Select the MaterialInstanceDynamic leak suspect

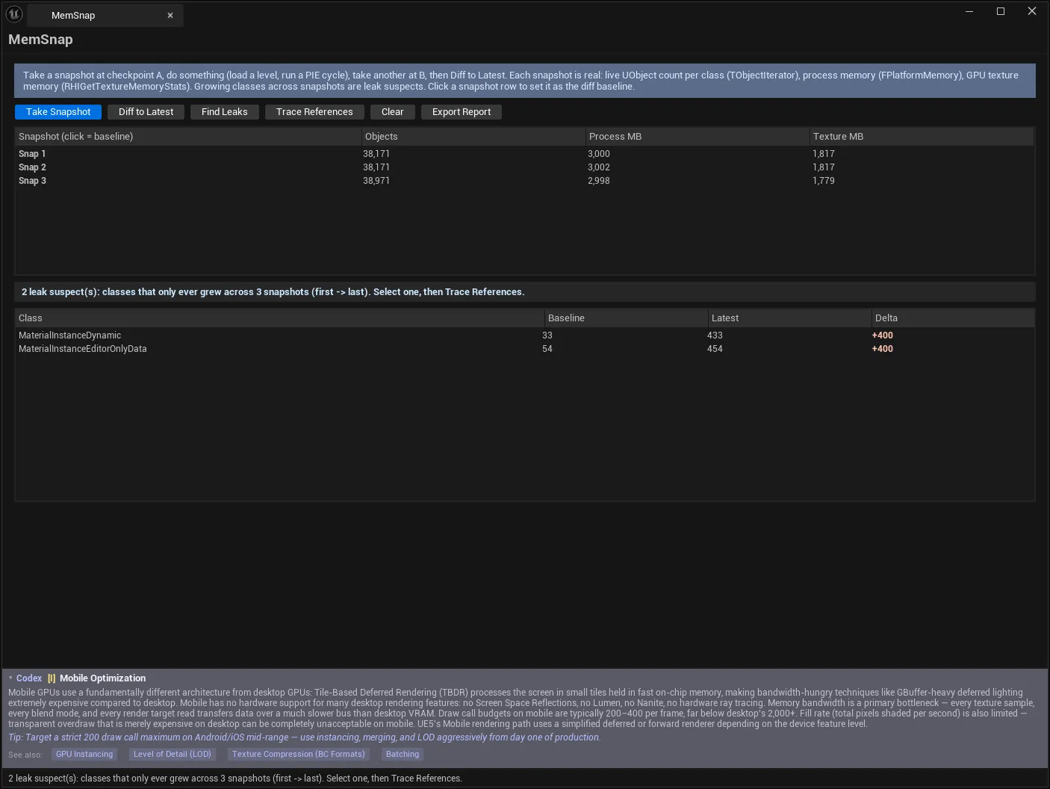pyautogui.click(x=524, y=335)
